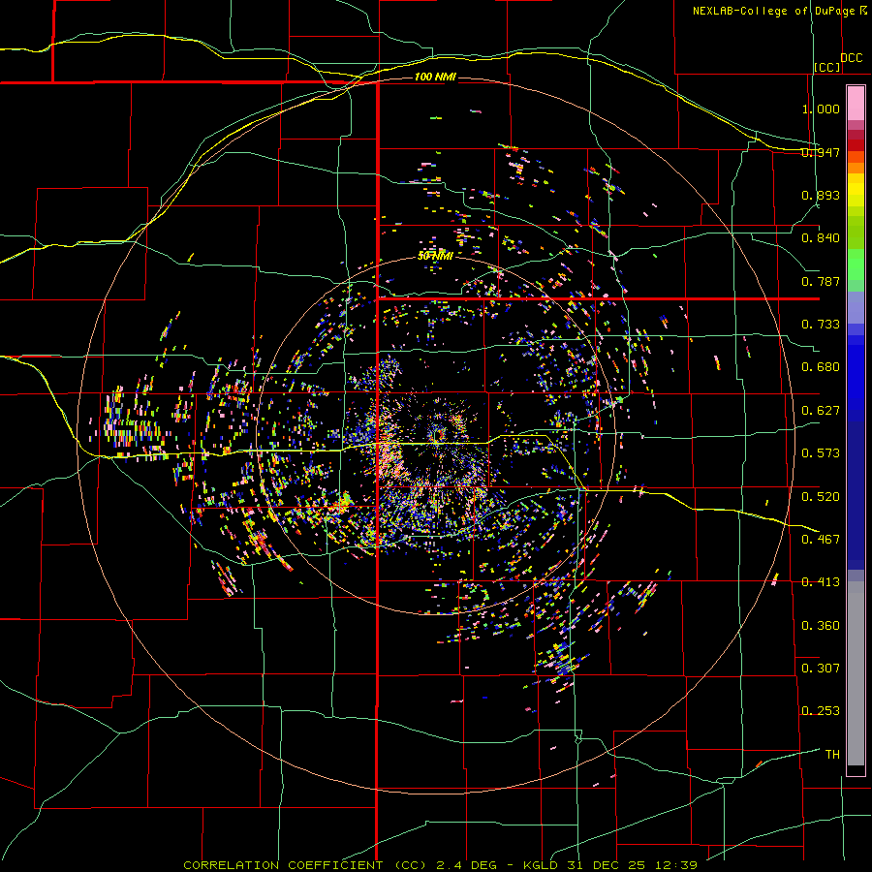The image size is (872, 872).
Task: Select the 0.307 scale value
Action: [821, 669]
